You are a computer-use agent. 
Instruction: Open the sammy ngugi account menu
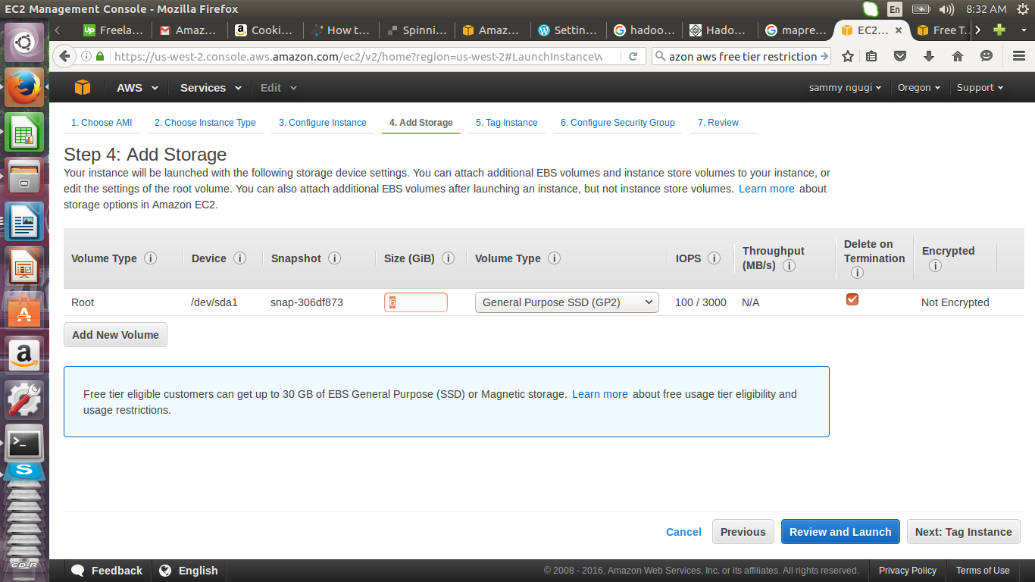click(x=845, y=88)
